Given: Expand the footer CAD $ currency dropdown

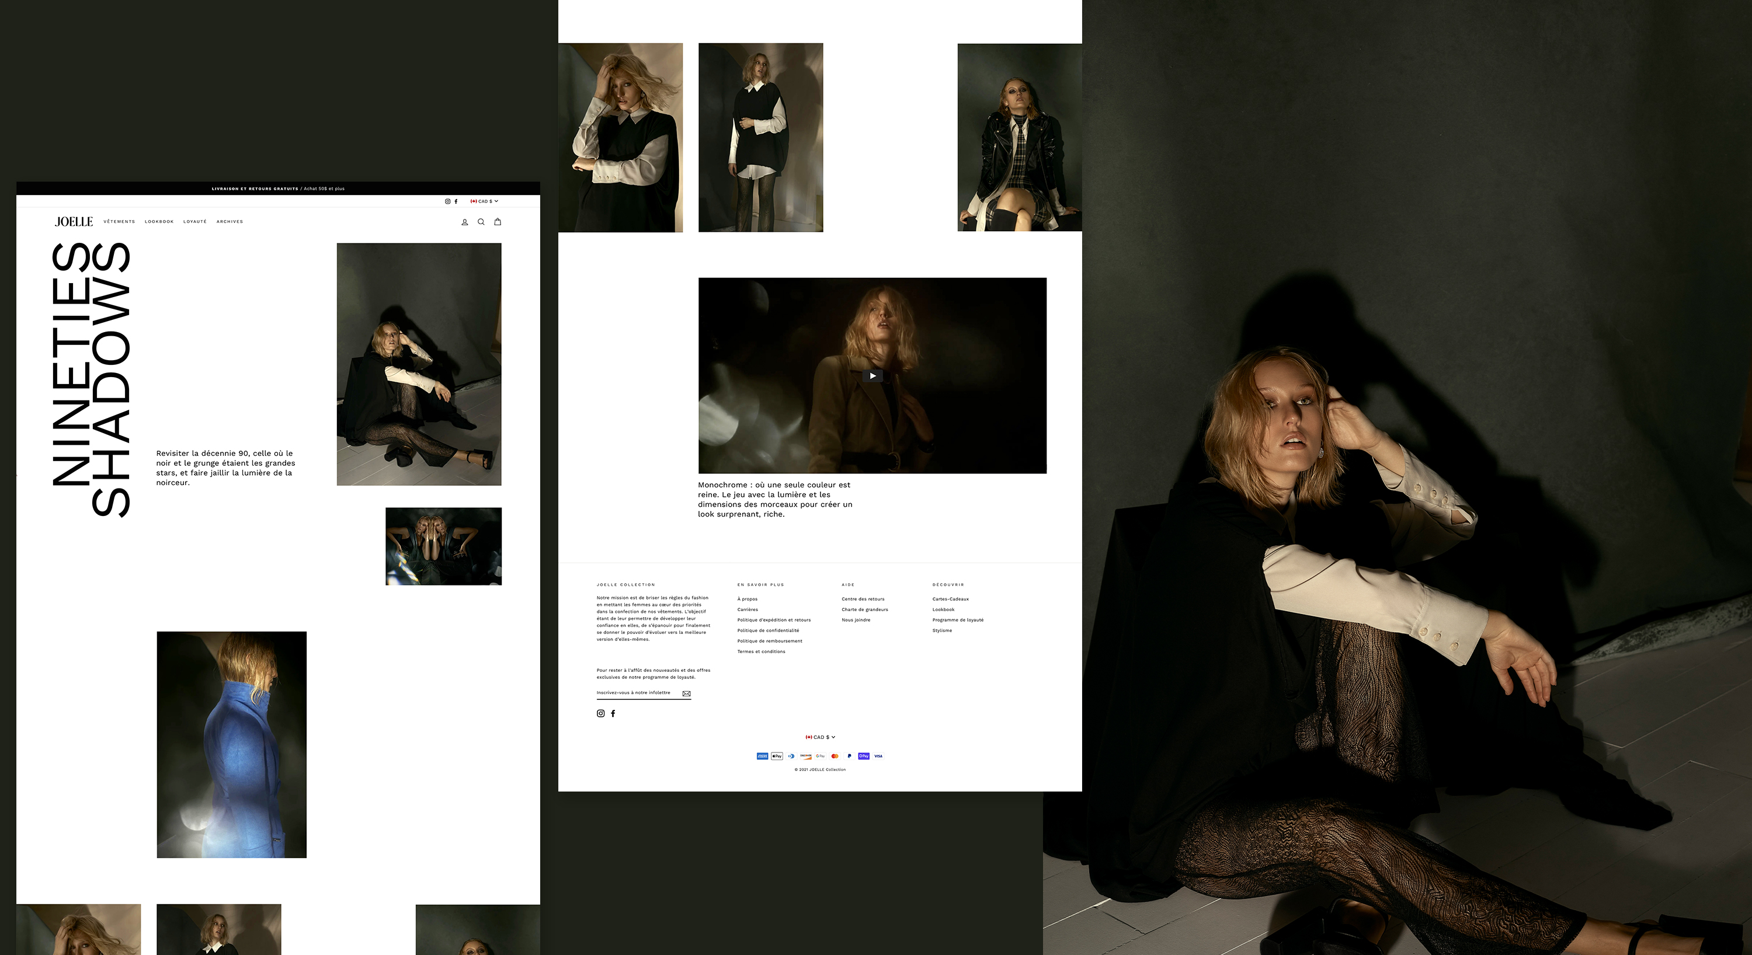Looking at the screenshot, I should pos(821,737).
